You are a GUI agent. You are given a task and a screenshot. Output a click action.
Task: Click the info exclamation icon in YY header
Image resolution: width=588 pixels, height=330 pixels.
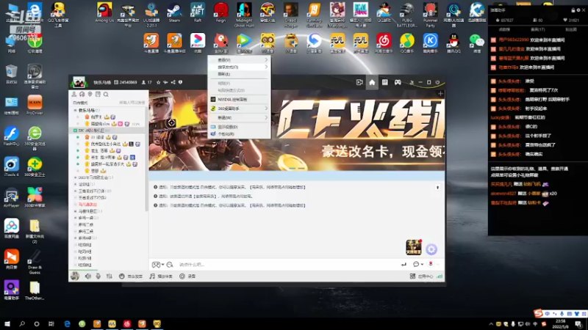click(x=180, y=82)
